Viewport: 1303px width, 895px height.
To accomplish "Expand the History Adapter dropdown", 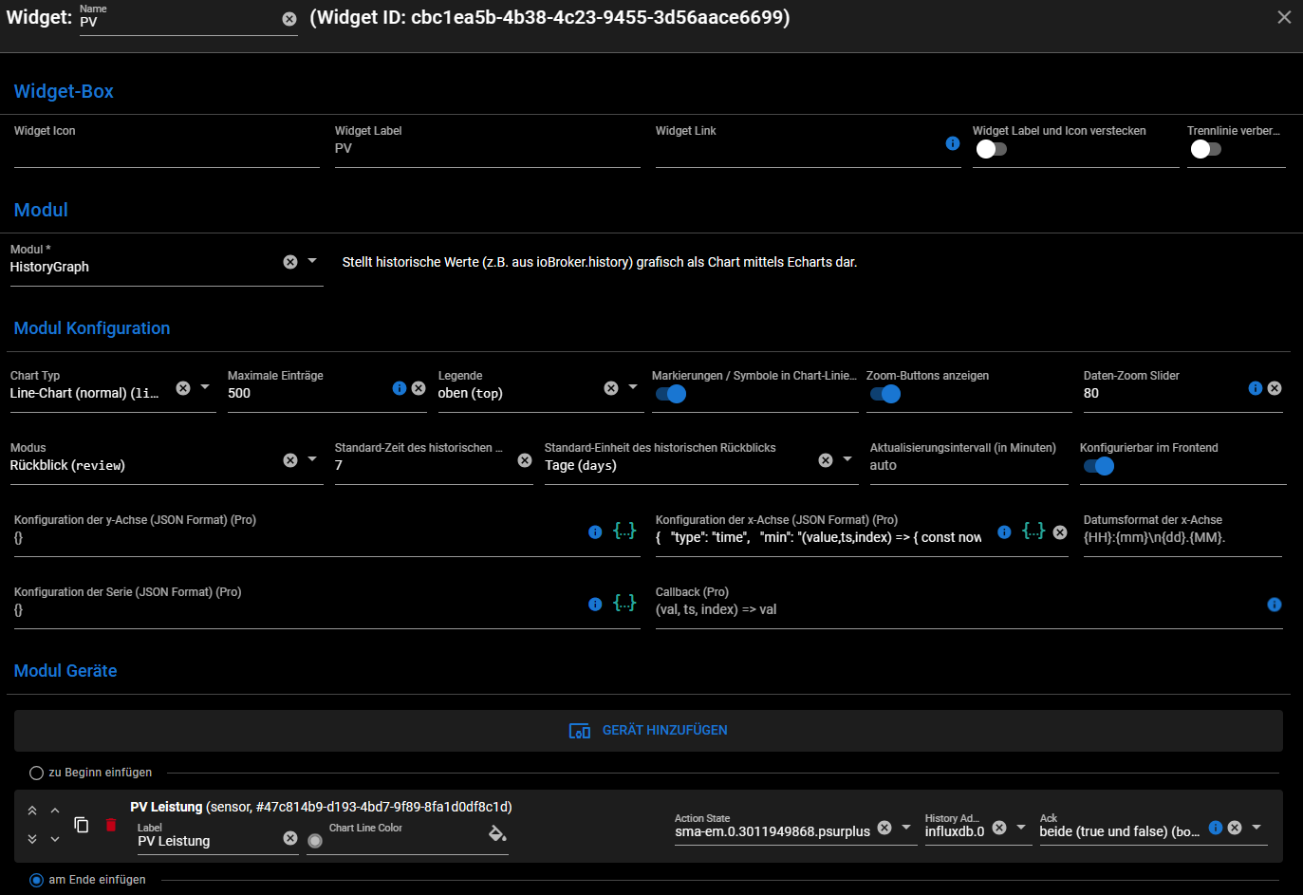I will point(1021,827).
